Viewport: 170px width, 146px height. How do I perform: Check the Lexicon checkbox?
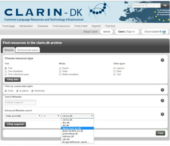click(114, 68)
